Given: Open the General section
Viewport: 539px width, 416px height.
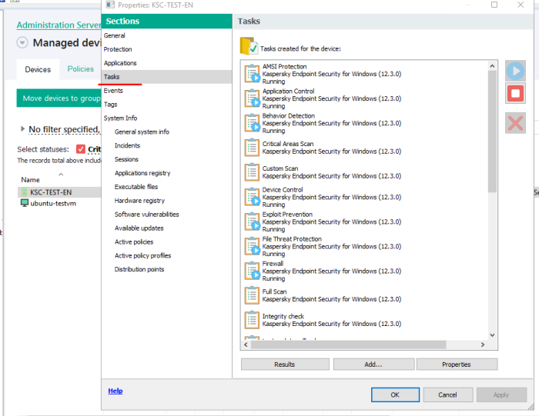Looking at the screenshot, I should coord(115,35).
